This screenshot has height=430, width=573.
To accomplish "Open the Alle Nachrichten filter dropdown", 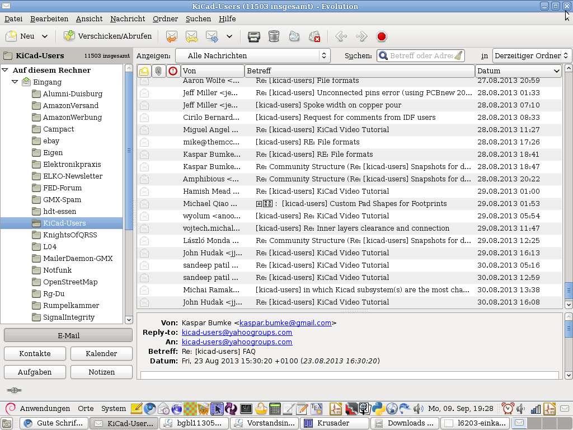I will tap(253, 55).
